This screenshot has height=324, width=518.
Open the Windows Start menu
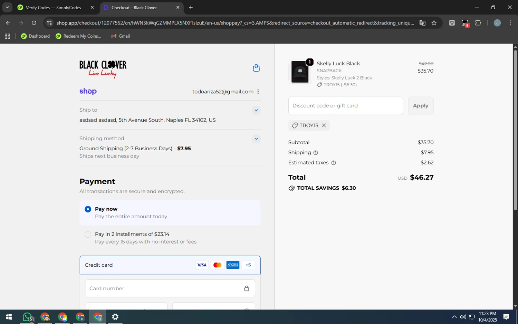(x=9, y=317)
